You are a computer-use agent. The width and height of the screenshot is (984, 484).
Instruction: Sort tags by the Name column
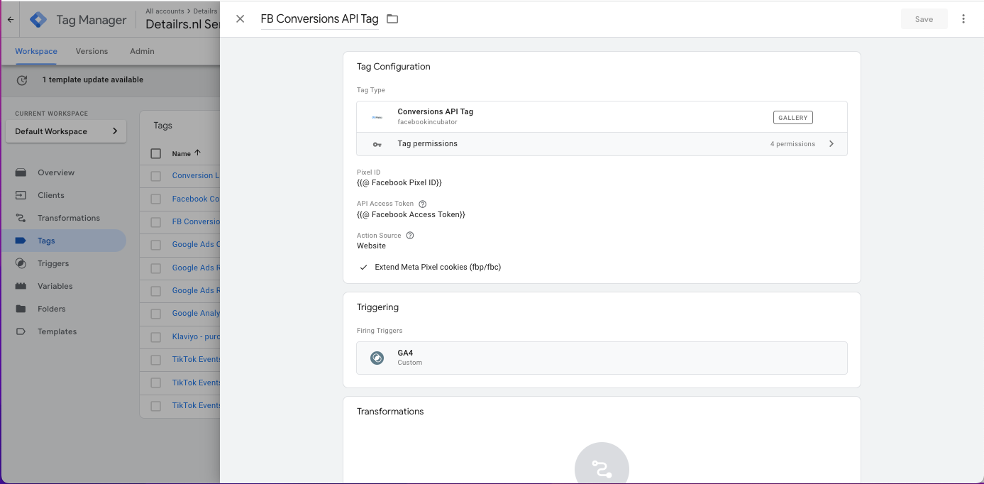pyautogui.click(x=186, y=153)
